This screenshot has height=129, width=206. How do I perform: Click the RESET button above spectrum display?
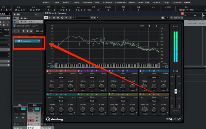coord(142,26)
